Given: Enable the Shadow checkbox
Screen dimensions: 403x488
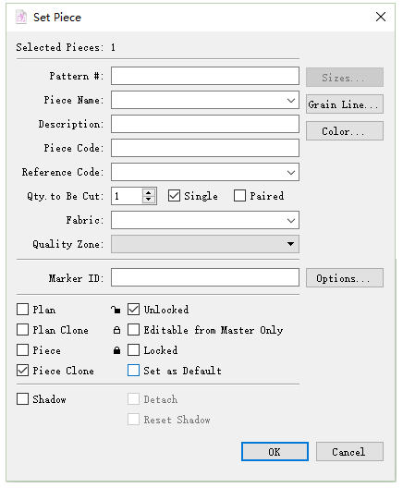Looking at the screenshot, I should pyautogui.click(x=22, y=399).
